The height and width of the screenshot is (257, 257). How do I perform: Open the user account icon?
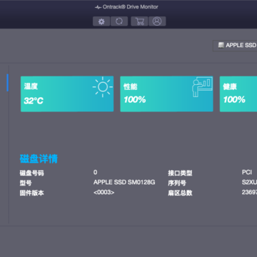tap(157, 21)
